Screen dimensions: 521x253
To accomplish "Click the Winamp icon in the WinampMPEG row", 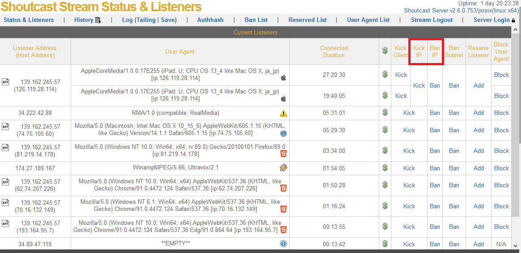I will [x=283, y=168].
